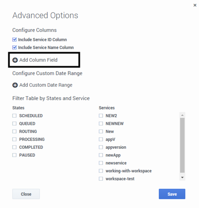Click the services list scrollbar thumb

pyautogui.click(x=182, y=145)
